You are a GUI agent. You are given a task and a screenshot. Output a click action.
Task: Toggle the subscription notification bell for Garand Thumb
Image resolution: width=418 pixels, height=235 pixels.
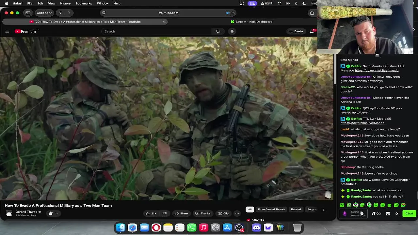coord(51,213)
